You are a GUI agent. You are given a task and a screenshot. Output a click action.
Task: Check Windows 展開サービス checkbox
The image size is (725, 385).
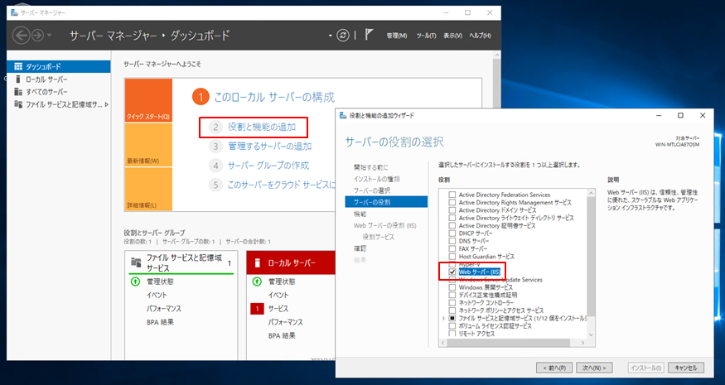click(452, 287)
